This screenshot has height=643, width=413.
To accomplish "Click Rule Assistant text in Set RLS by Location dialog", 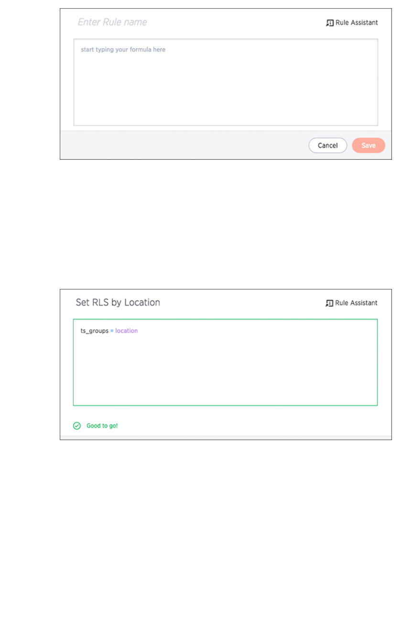I will pyautogui.click(x=356, y=303).
